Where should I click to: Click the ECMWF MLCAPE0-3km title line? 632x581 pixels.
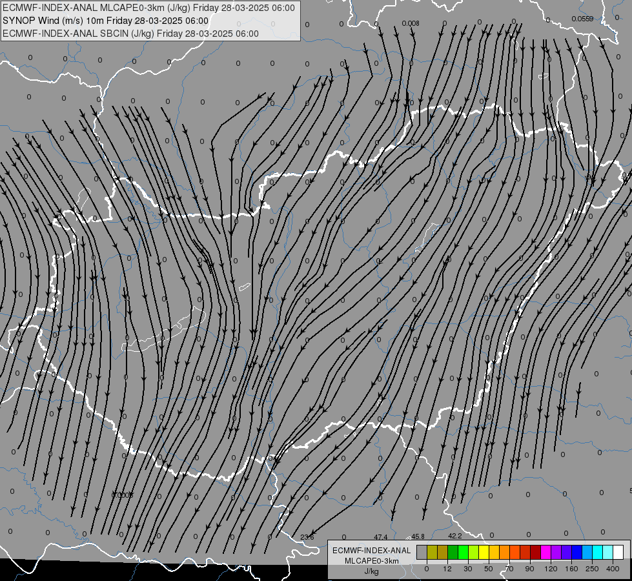[148, 8]
